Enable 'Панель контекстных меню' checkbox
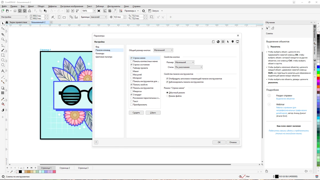Viewport: 320px width, 180px height. [131, 61]
